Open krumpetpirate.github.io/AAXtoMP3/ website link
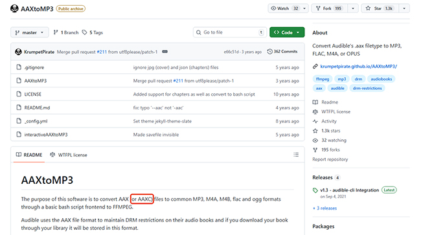The height and width of the screenshot is (235, 421). (x=358, y=66)
